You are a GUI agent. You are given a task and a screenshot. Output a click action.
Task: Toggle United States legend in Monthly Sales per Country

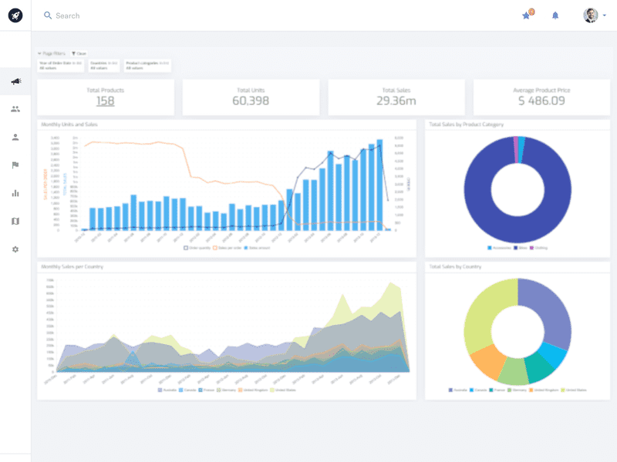(x=283, y=390)
